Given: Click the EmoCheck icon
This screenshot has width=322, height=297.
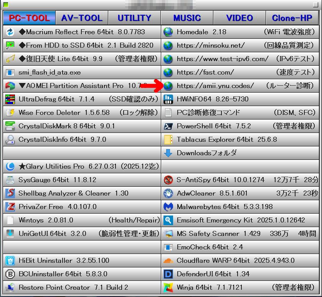Looking at the screenshot, I should (x=168, y=247).
